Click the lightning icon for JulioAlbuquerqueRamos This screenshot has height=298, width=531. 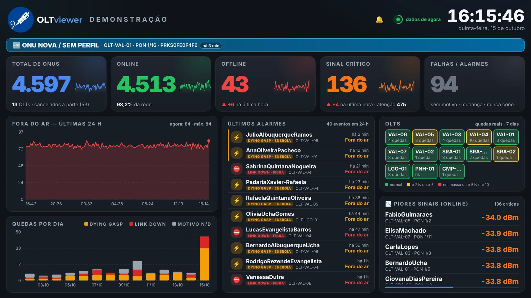(237, 137)
